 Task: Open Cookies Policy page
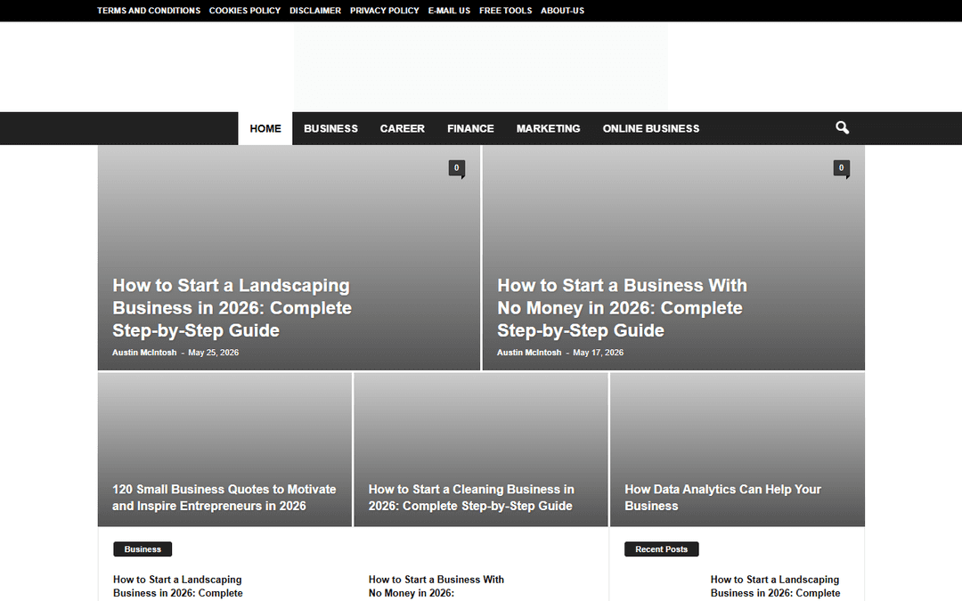click(x=245, y=11)
